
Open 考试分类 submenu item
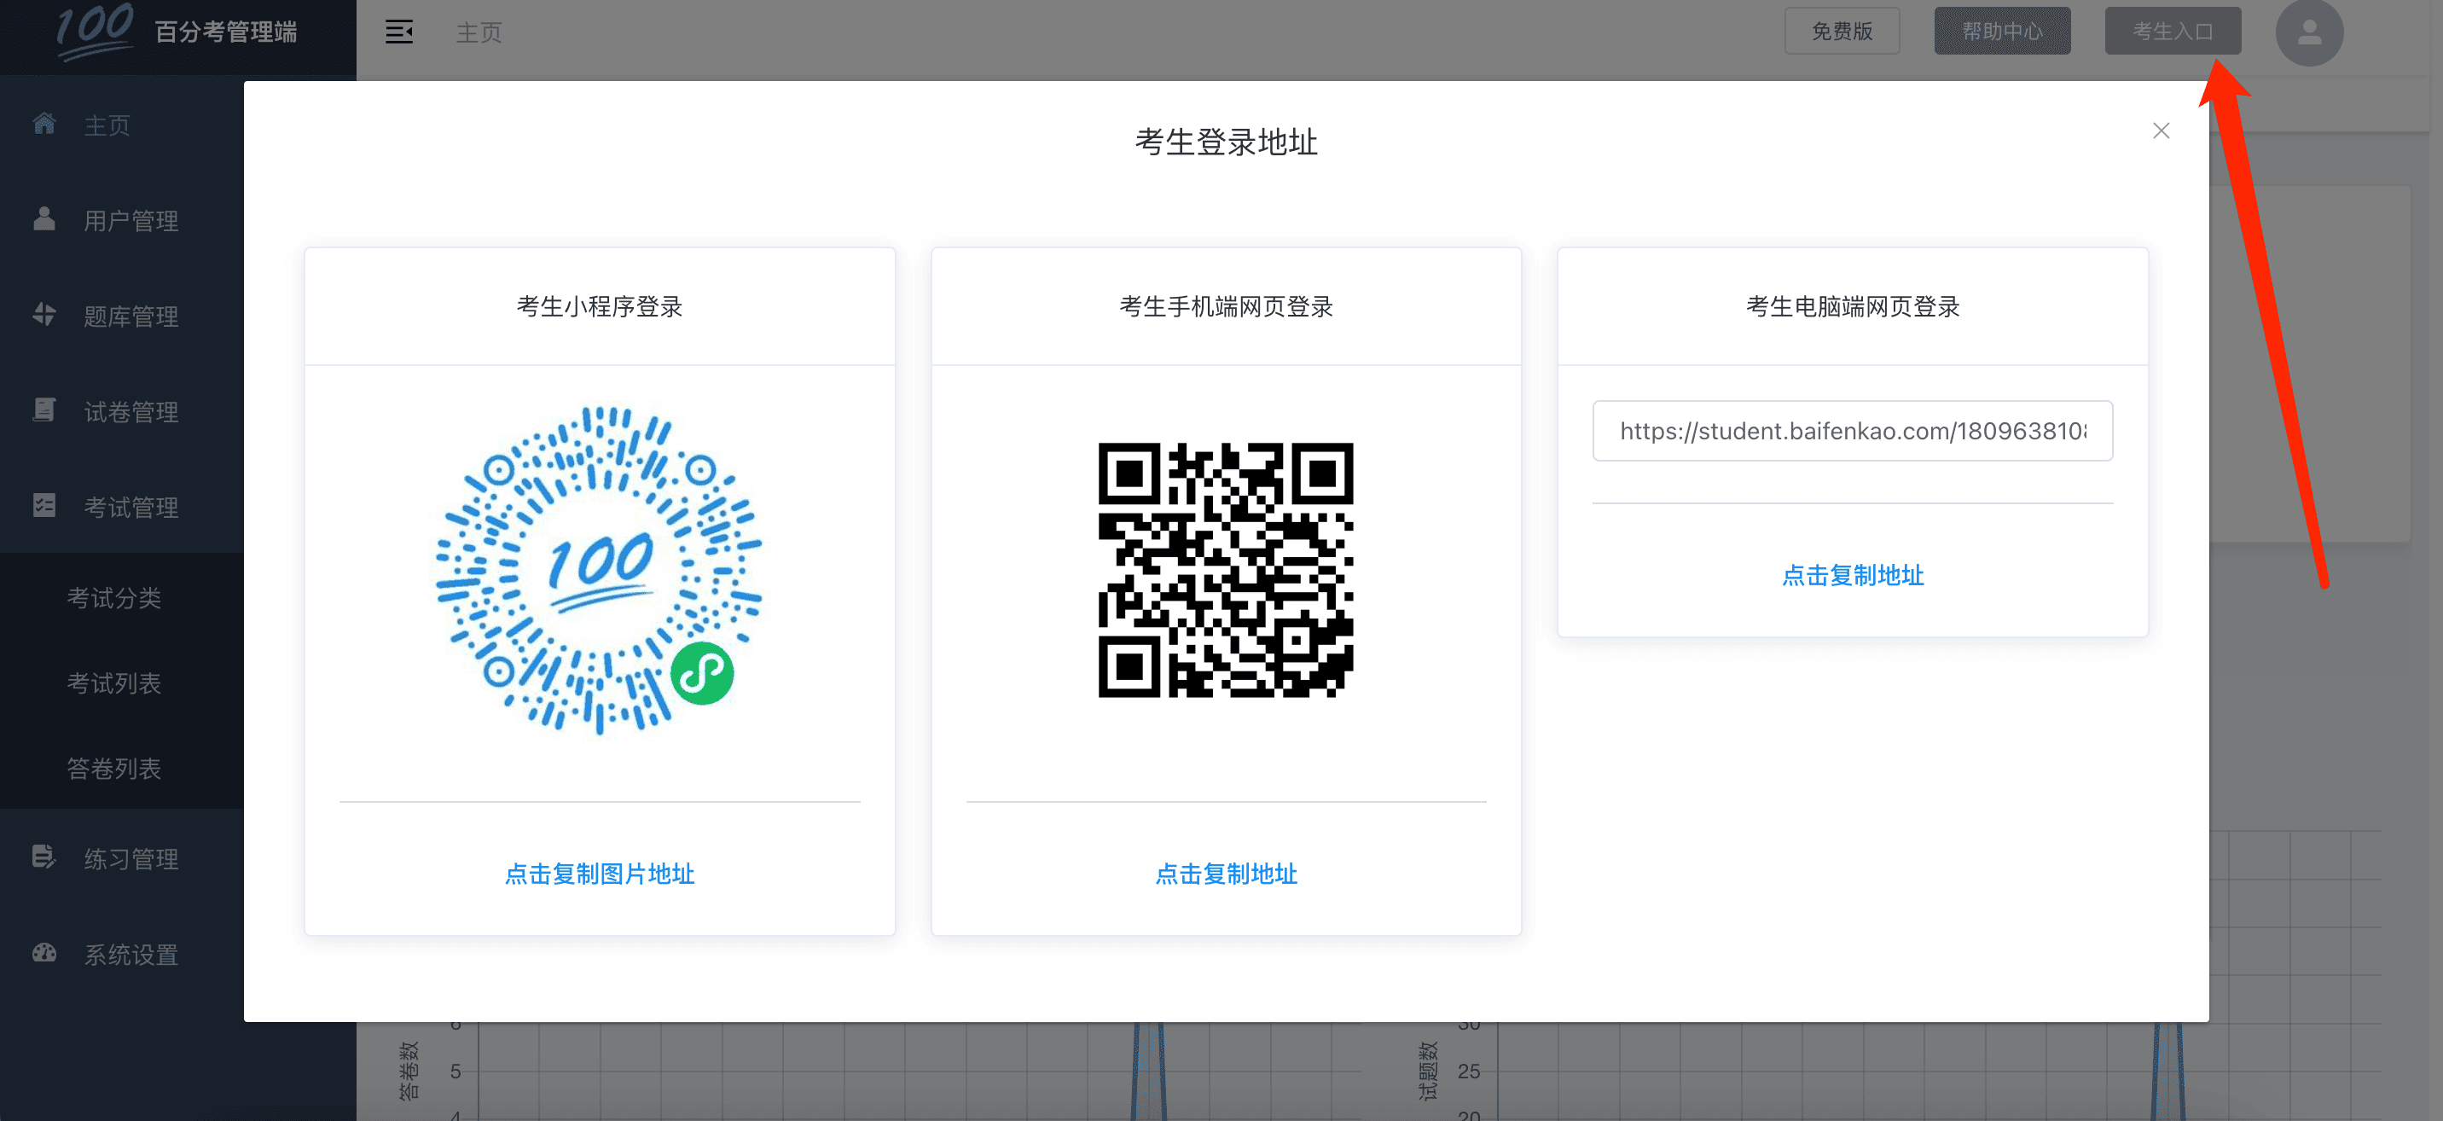pyautogui.click(x=113, y=598)
